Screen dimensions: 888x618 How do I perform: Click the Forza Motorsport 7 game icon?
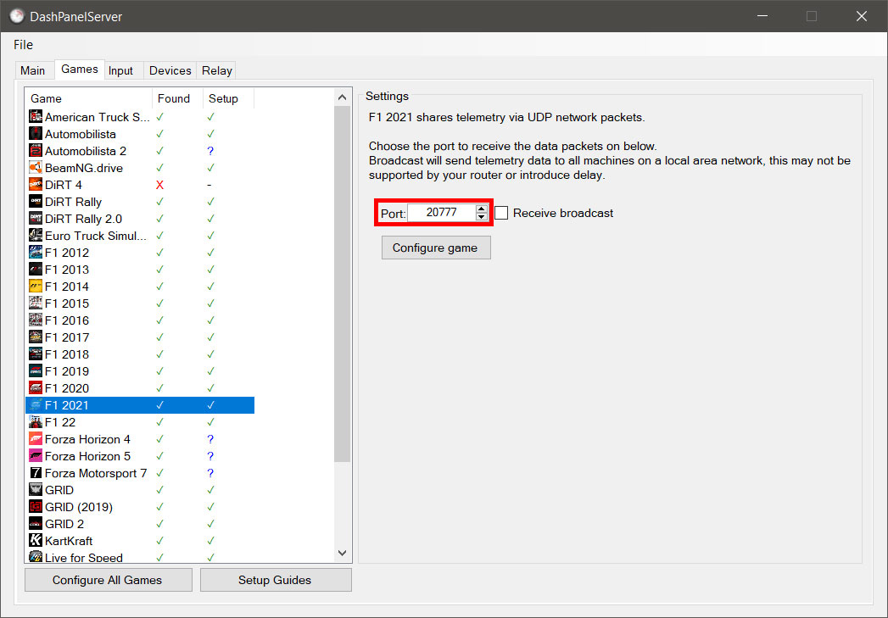(36, 473)
